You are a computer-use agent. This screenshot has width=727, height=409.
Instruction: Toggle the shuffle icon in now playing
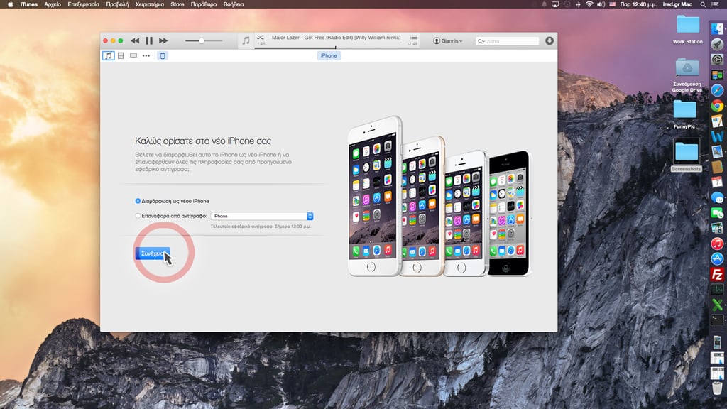(261, 37)
